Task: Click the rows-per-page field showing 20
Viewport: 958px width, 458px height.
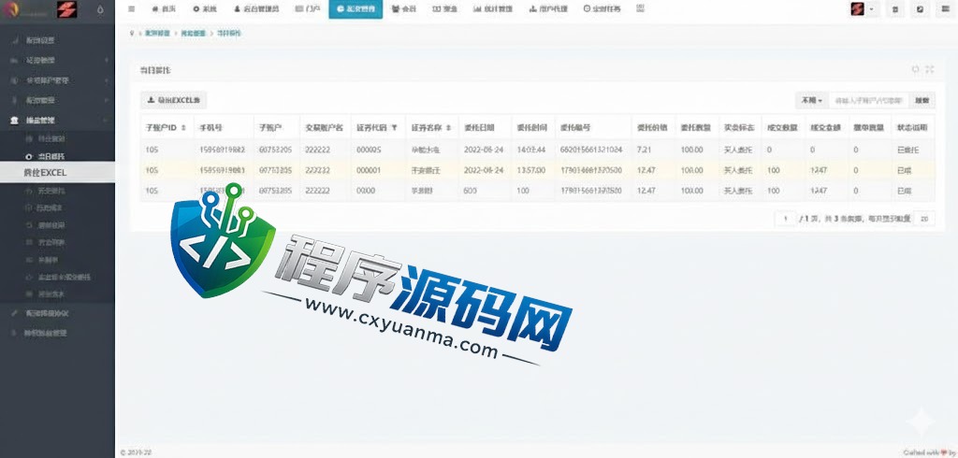Action: point(923,219)
